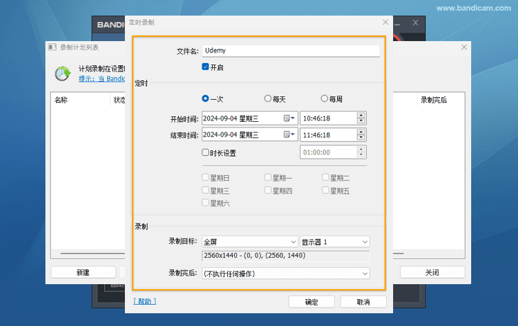Increase end time with up stepper arrow
The width and height of the screenshot is (518, 326).
361,132
